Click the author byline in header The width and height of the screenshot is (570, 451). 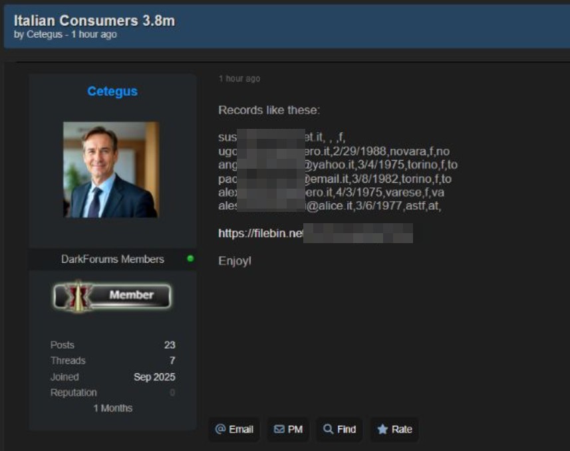(65, 35)
